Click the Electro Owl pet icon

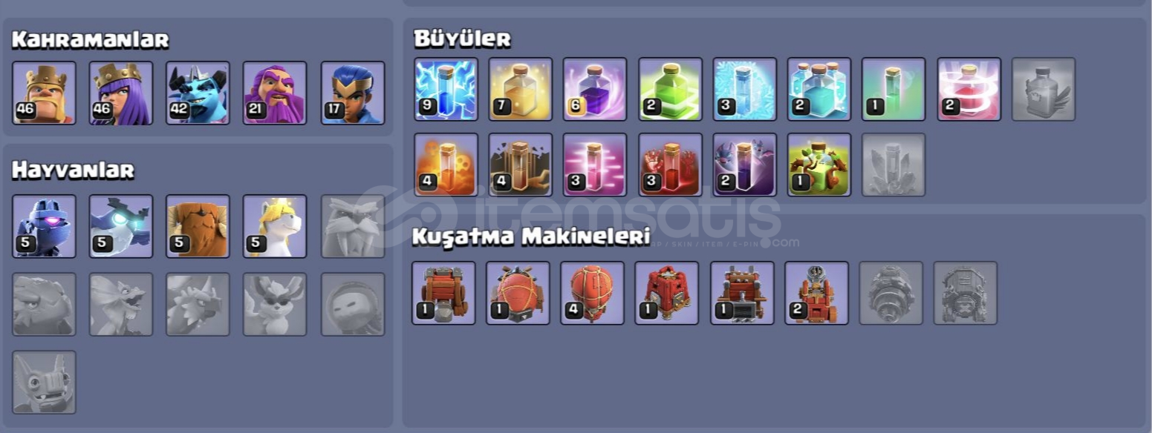tap(121, 226)
